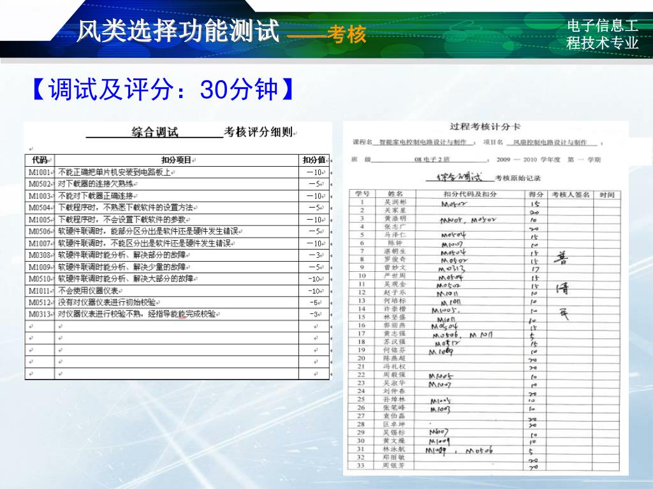The height and width of the screenshot is (489, 653).
Task: Click the code cell "M1011" in left table
Action: [39, 290]
